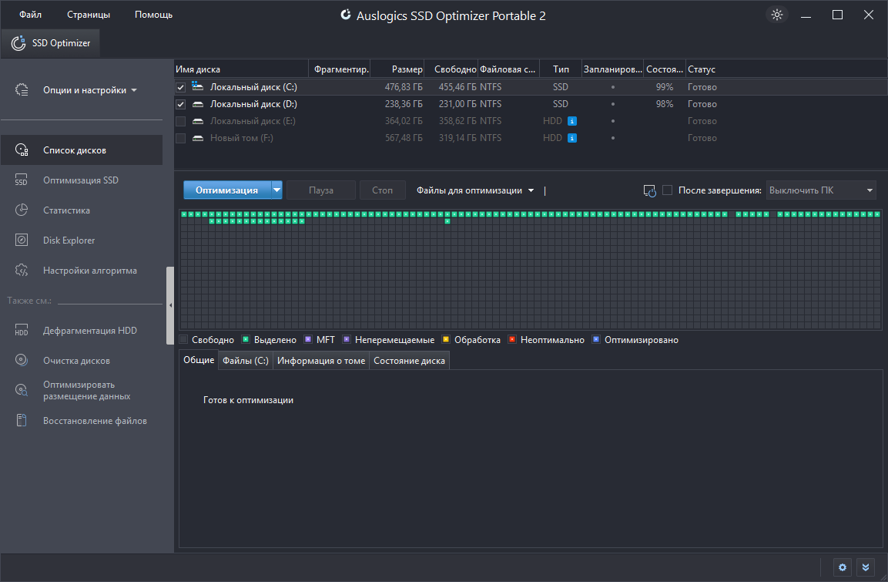Toggle the light/dark theme sun icon
888x582 pixels.
click(x=777, y=15)
